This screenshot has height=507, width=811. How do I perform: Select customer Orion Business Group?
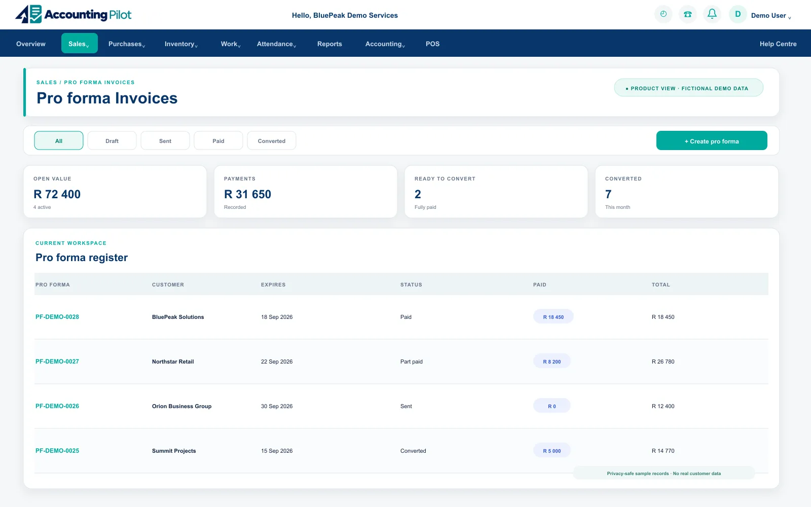coord(181,406)
